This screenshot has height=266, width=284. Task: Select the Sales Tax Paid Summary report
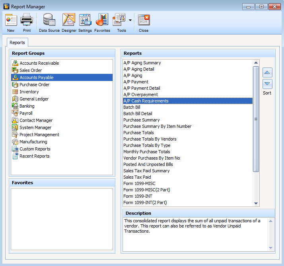188,171
